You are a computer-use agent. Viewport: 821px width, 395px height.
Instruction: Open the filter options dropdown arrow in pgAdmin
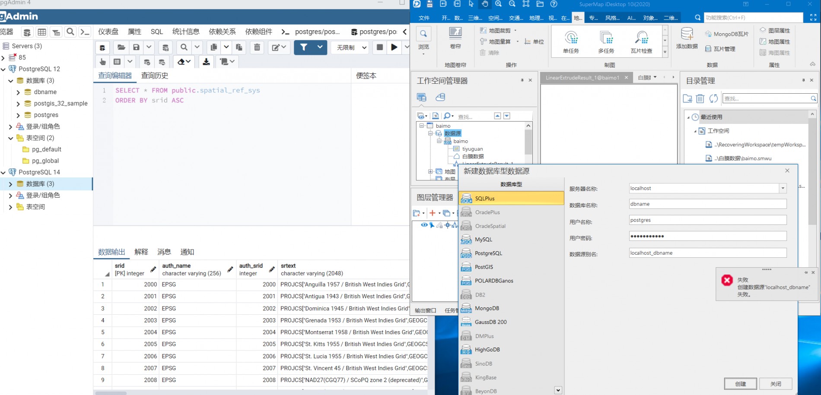point(320,47)
